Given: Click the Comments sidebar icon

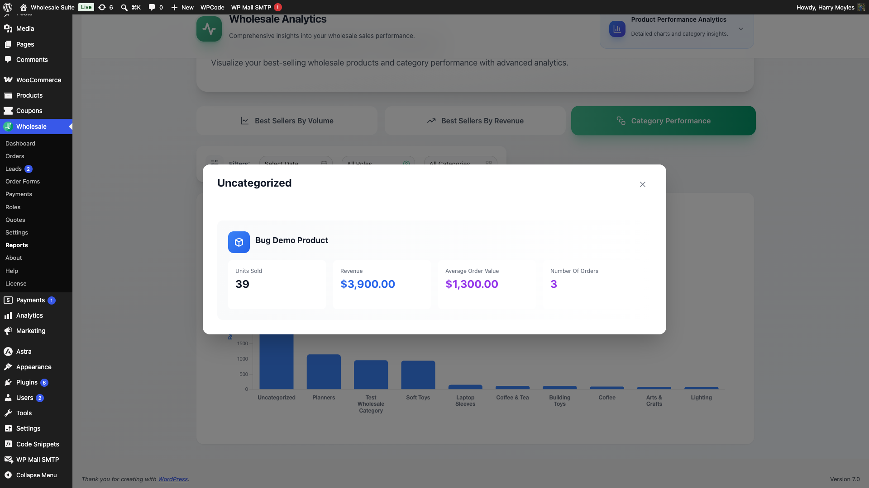Looking at the screenshot, I should [8, 60].
